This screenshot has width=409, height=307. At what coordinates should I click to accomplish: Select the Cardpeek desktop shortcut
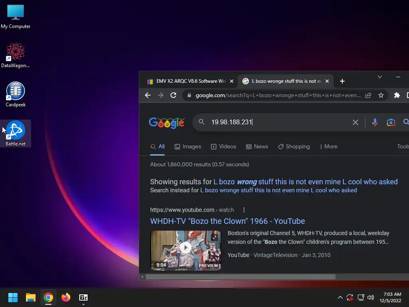(16, 94)
